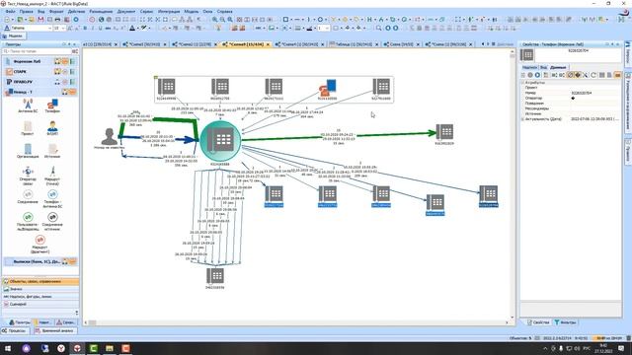Collapse the Атрибуты section in Properties
Viewport: 632px width, 355px height.
click(523, 83)
